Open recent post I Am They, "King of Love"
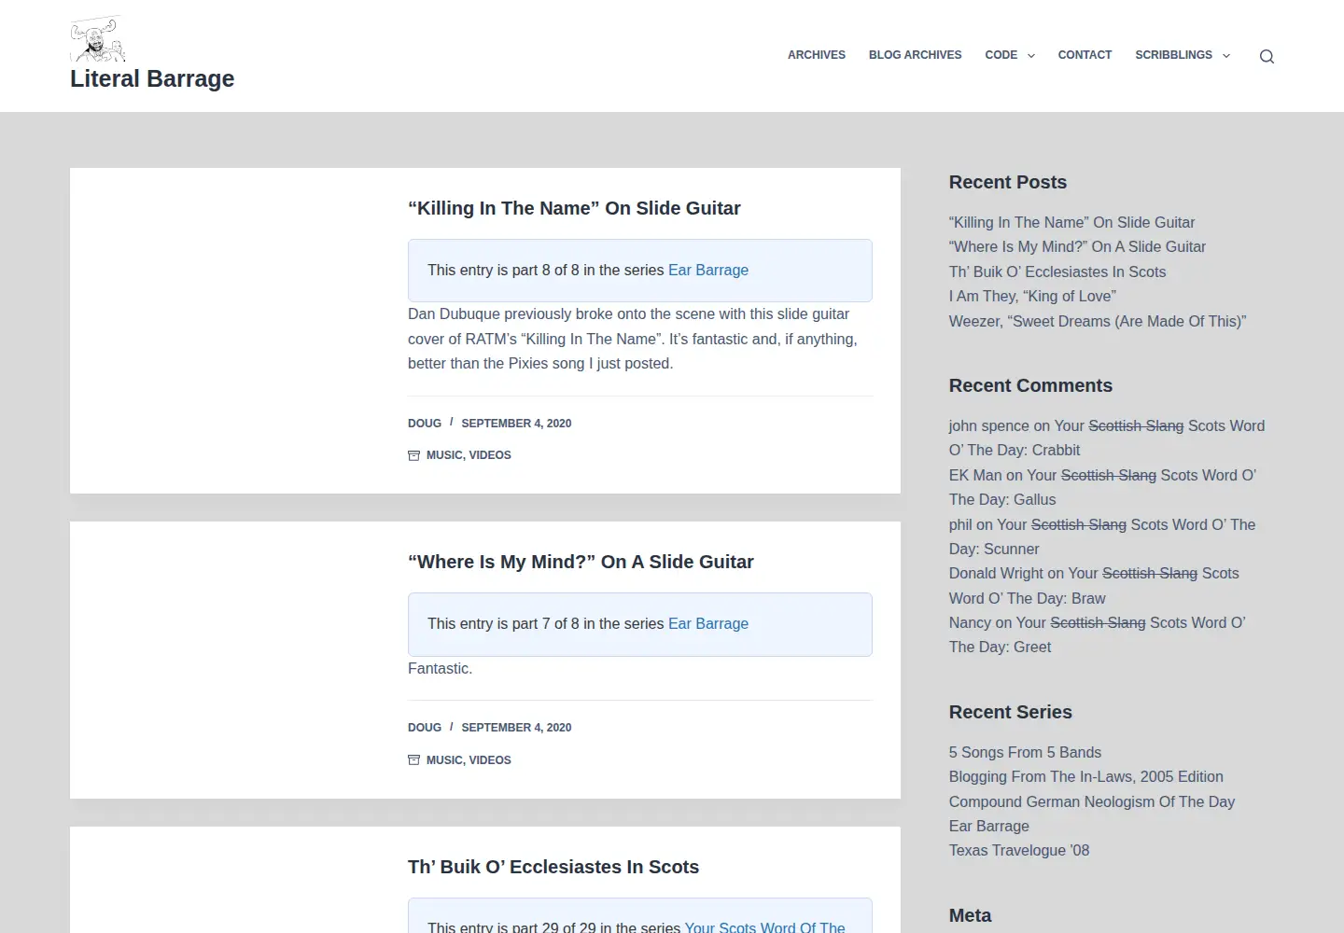 pyautogui.click(x=1032, y=296)
